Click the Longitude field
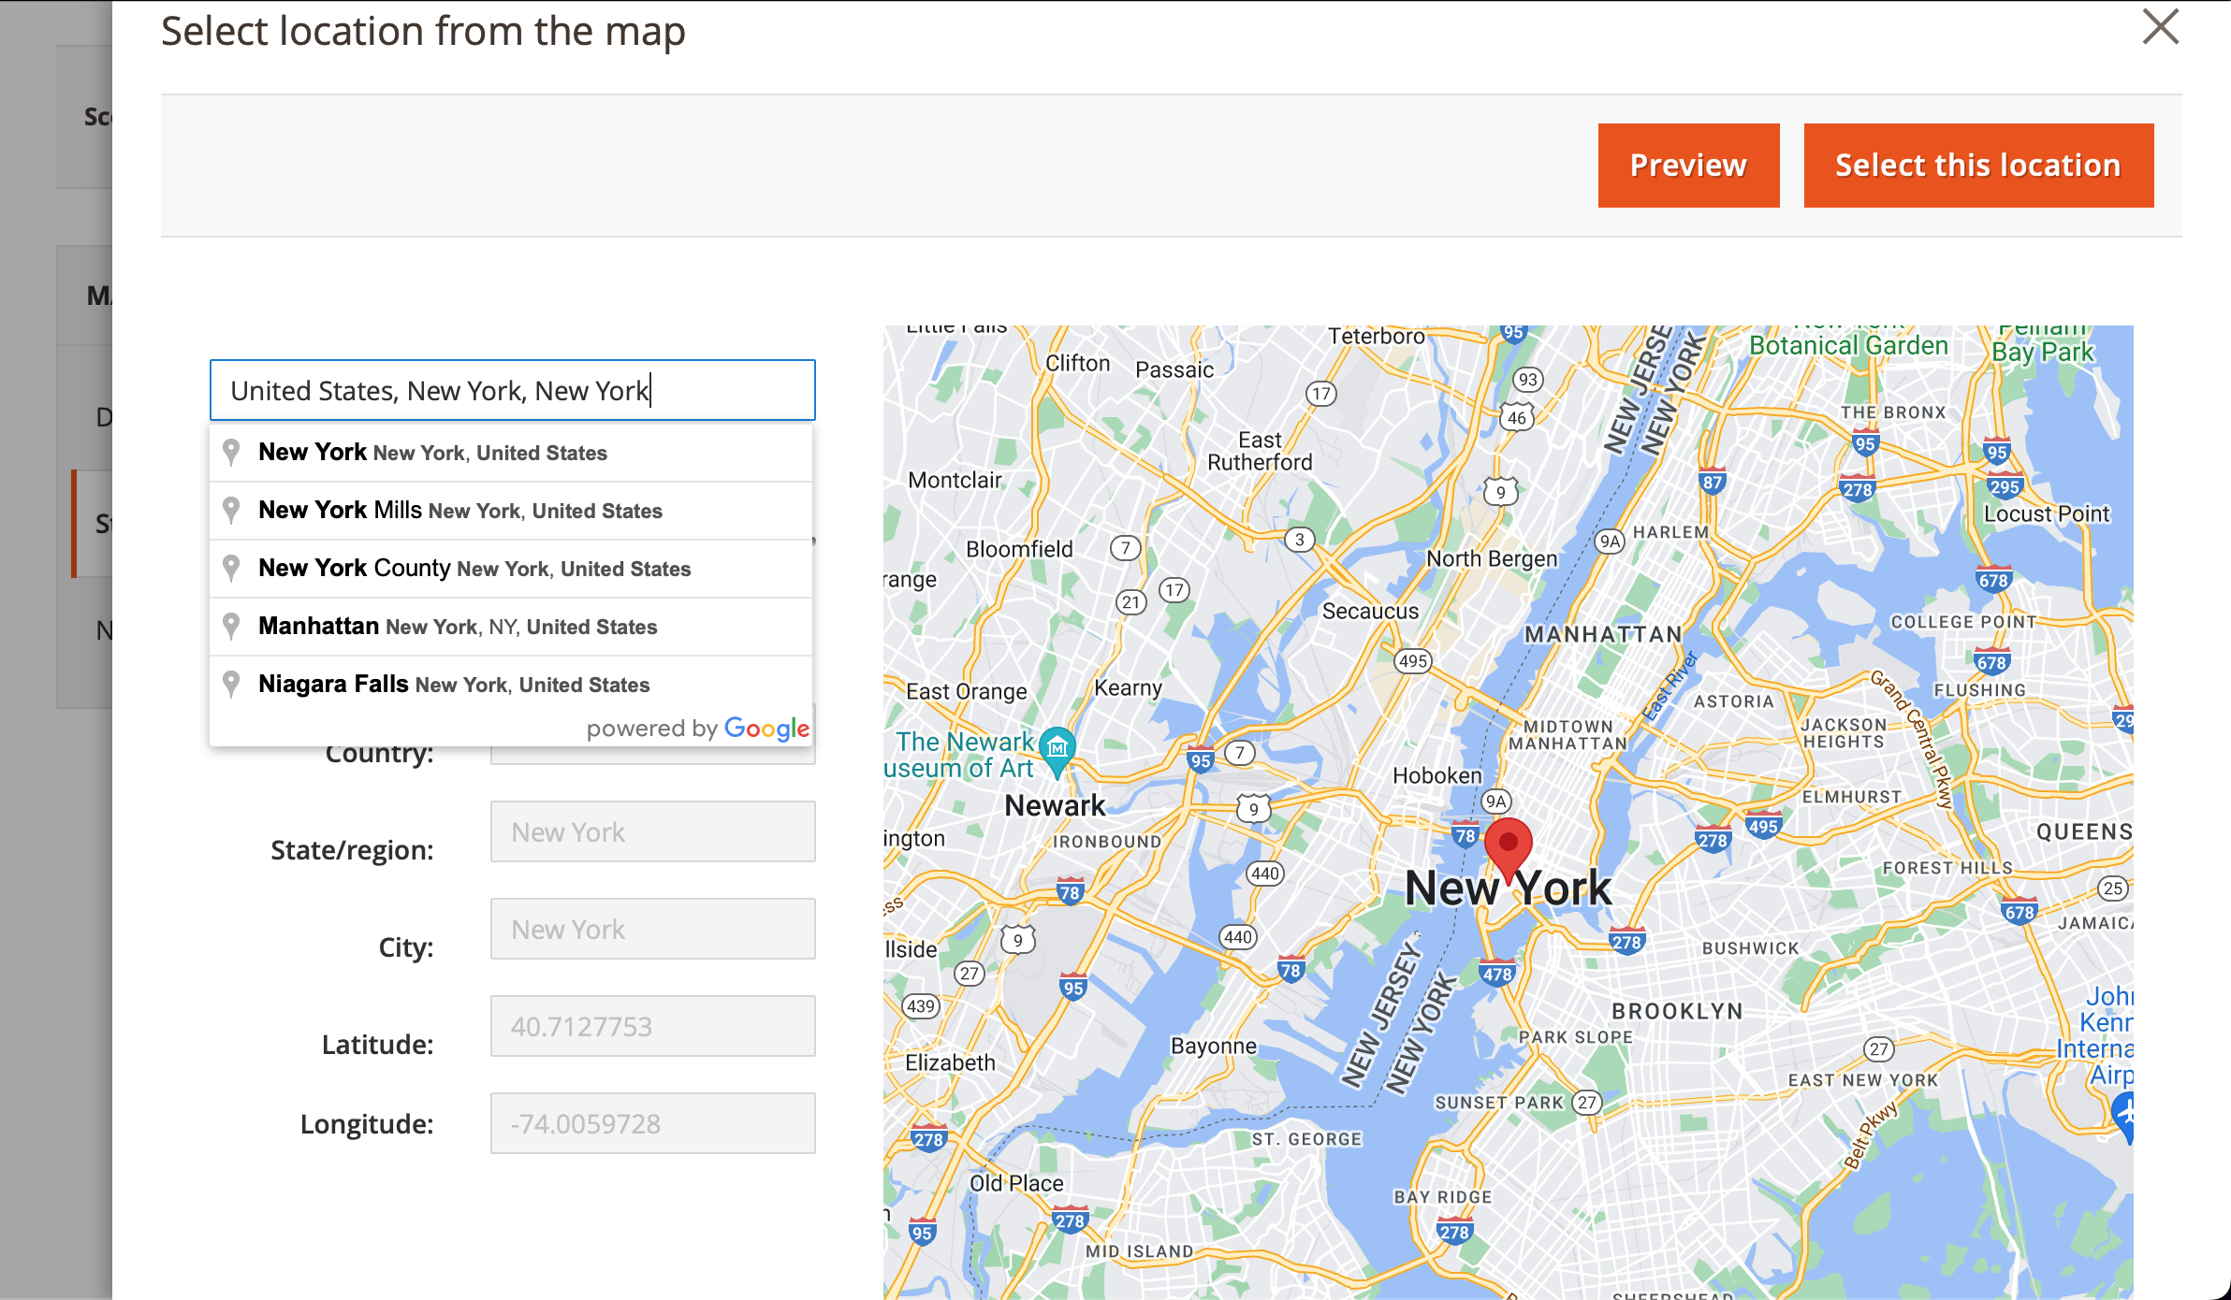The image size is (2231, 1300). click(653, 1123)
